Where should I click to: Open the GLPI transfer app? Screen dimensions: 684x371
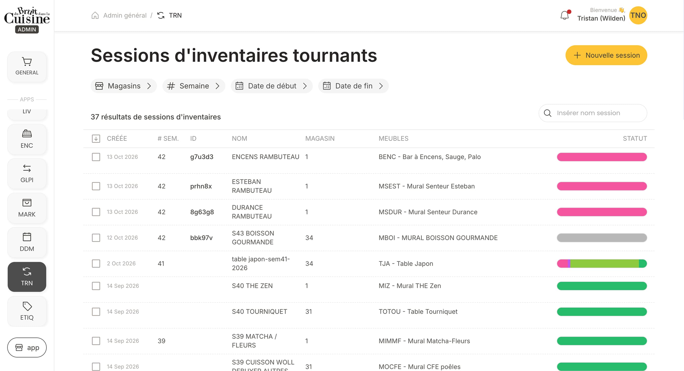point(27,174)
